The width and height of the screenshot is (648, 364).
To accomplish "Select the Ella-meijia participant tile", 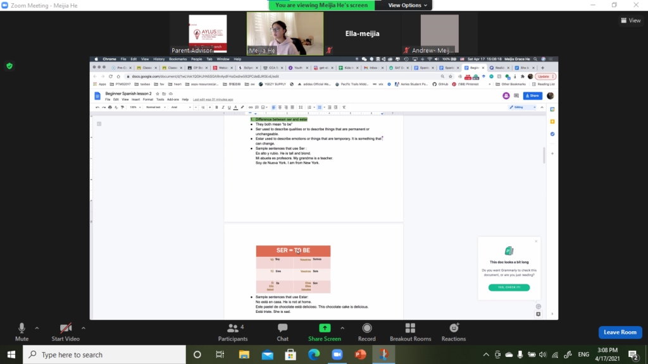I will (363, 33).
